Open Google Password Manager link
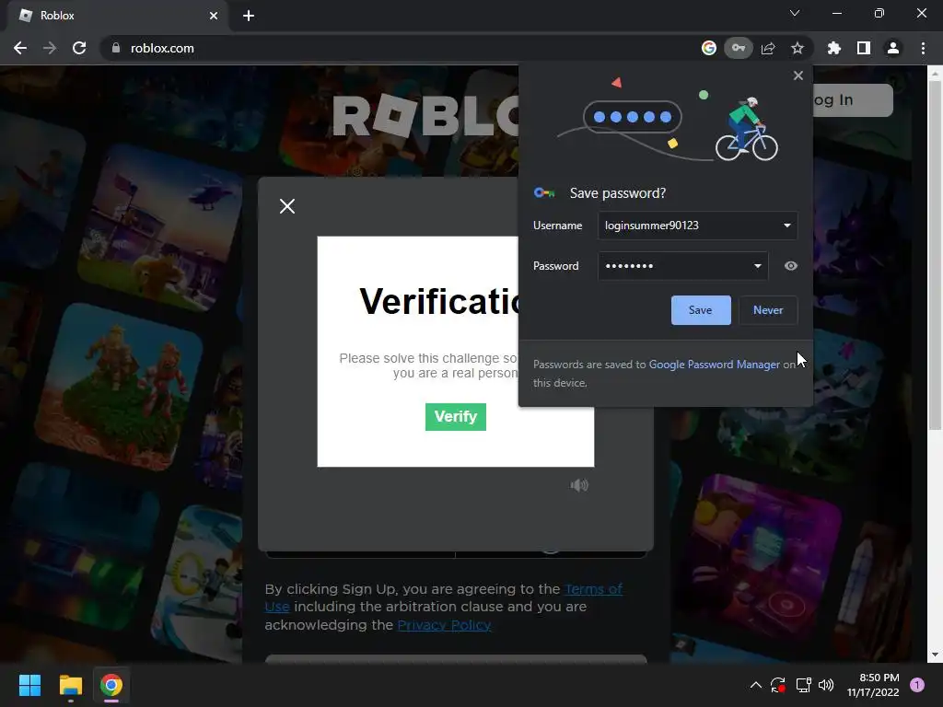Image resolution: width=943 pixels, height=707 pixels. click(714, 365)
